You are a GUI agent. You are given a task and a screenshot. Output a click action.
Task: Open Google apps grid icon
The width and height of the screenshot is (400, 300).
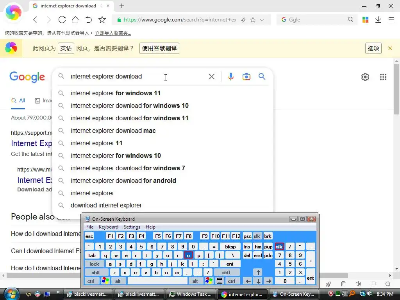coord(383,77)
